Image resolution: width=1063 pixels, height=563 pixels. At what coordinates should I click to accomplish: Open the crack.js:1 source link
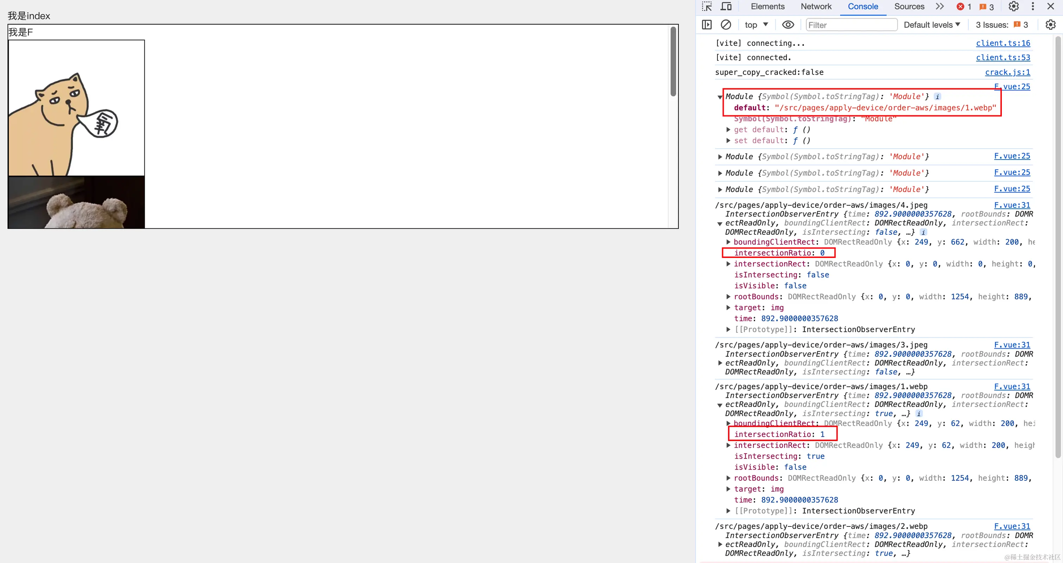tap(1007, 72)
